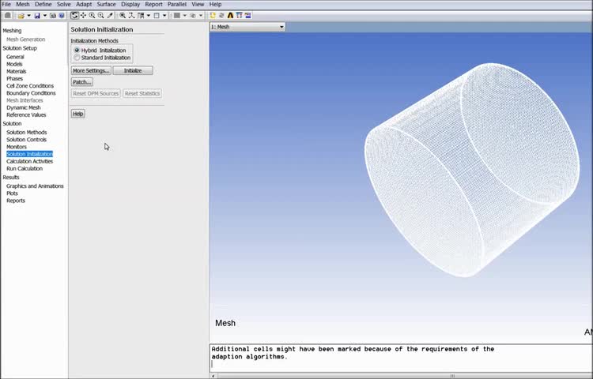The image size is (593, 379).
Task: Click the gray square display icon
Action: (x=176, y=16)
